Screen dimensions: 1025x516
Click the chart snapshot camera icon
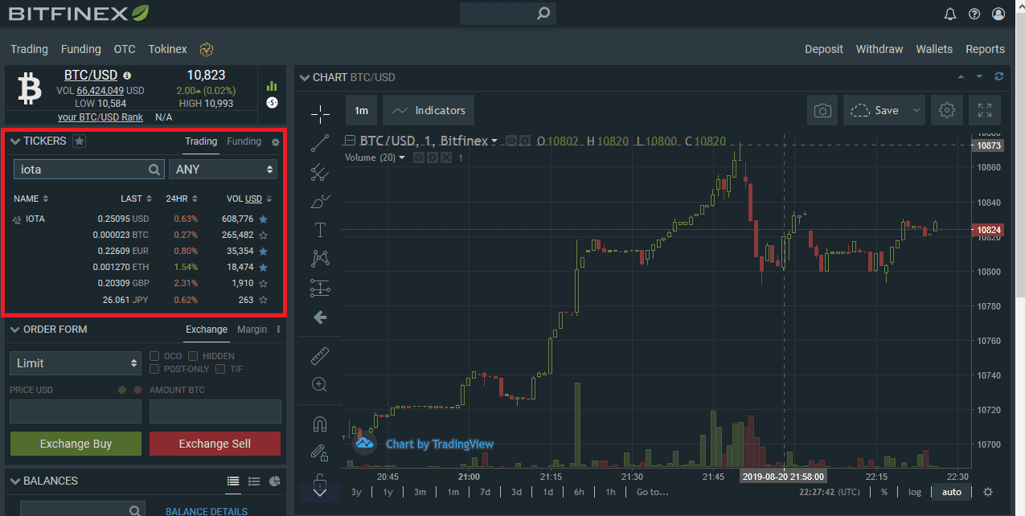[x=822, y=111]
